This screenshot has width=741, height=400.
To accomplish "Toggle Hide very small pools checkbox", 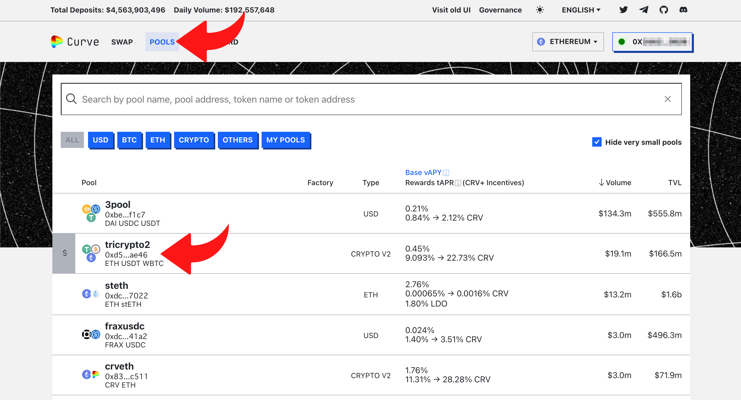I will coord(597,142).
